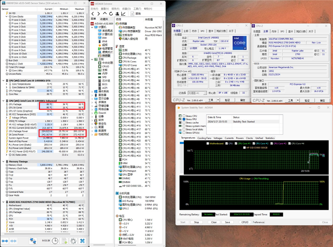Enable the Stress system memory checkbox

coord(184,126)
